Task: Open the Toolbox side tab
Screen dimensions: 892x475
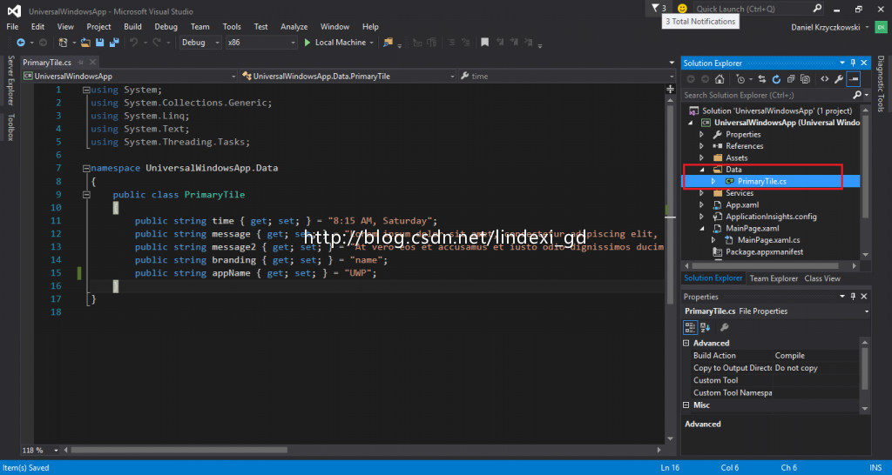Action: tap(10, 127)
